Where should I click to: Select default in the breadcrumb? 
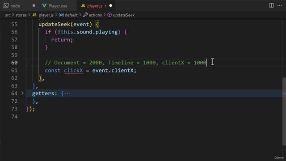click(71, 15)
